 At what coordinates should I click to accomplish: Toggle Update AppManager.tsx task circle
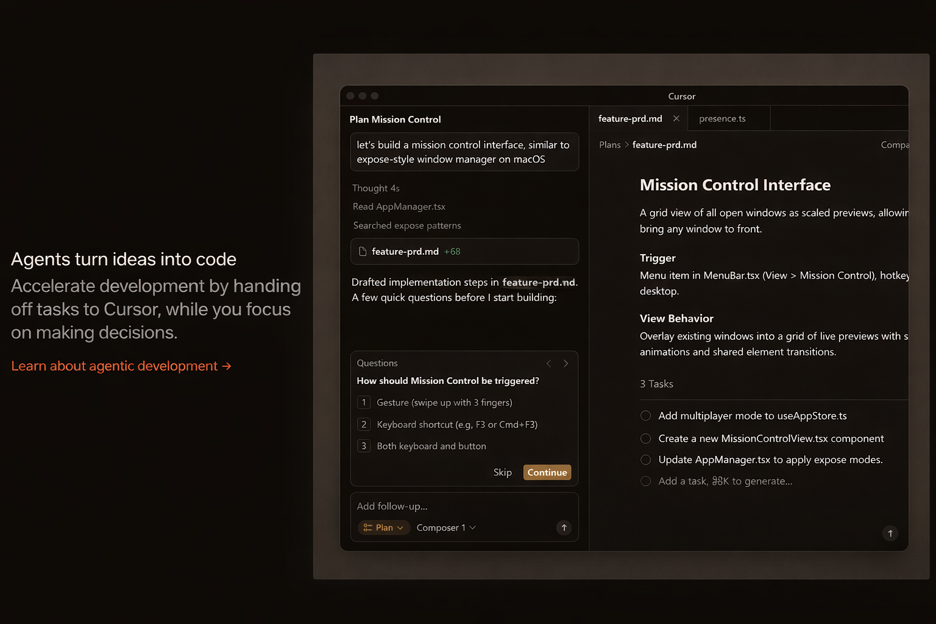pos(646,460)
